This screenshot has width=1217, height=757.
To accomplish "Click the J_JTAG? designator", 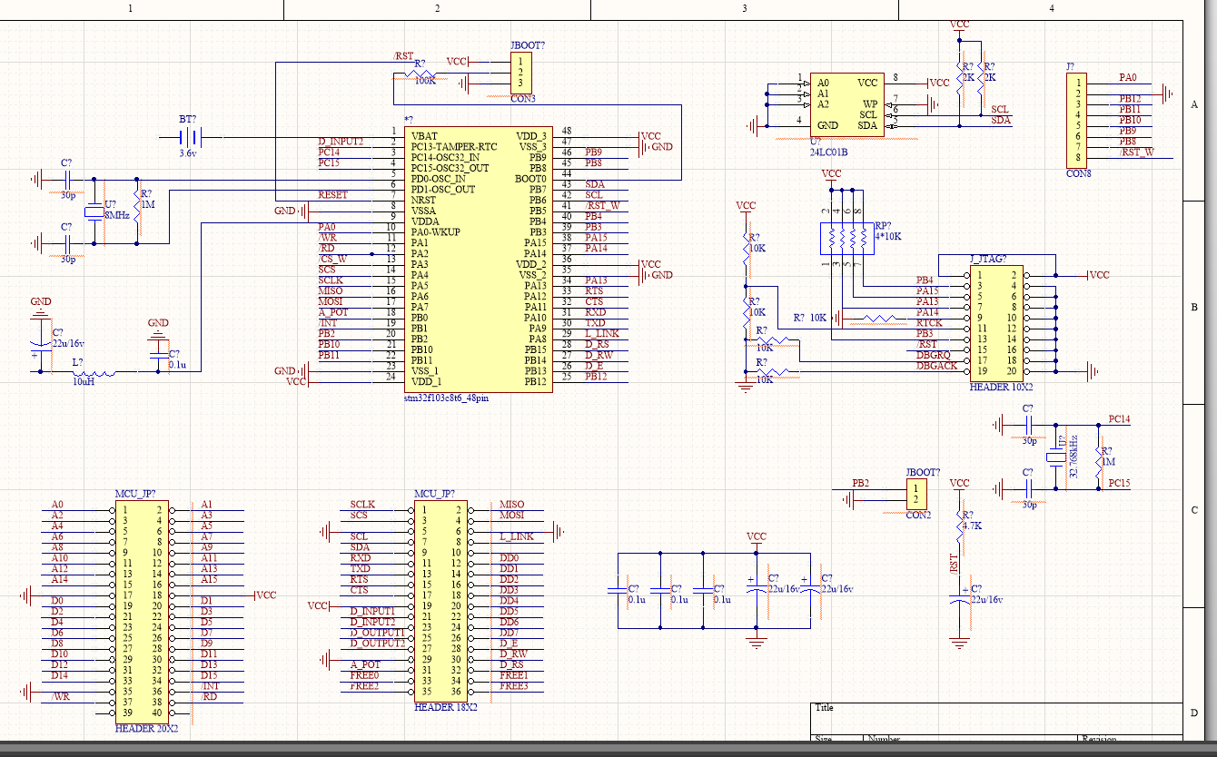I will (x=989, y=260).
